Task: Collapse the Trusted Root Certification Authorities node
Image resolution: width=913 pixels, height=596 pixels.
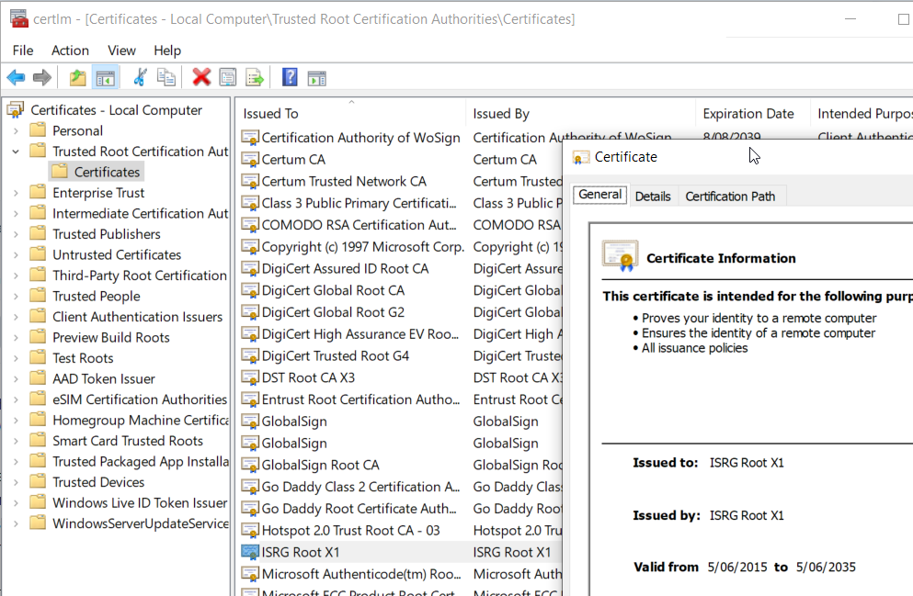Action: point(16,152)
